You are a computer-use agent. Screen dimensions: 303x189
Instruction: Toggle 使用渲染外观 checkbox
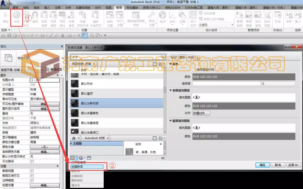click(194, 69)
